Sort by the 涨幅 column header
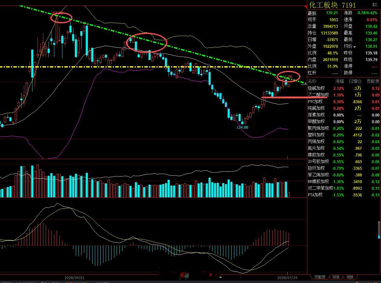 pos(339,81)
